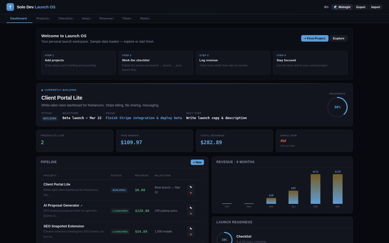Click the Export button
This screenshot has height=243, width=389.
click(x=360, y=7)
